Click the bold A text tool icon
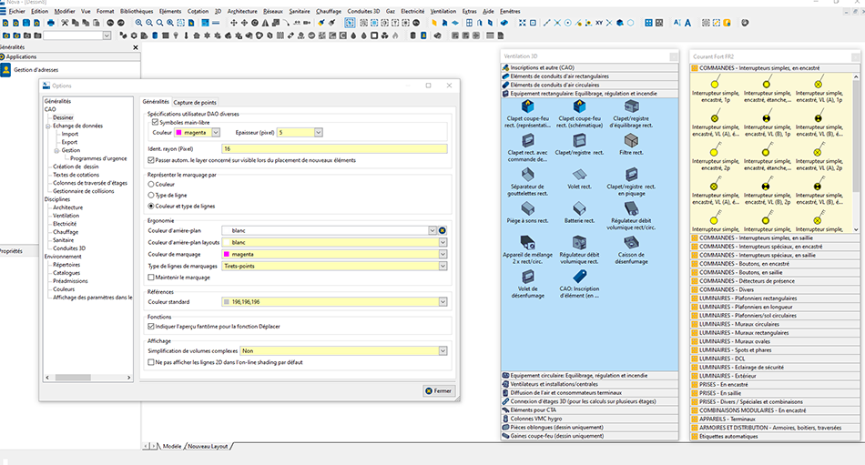This screenshot has width=865, height=465. click(x=687, y=22)
